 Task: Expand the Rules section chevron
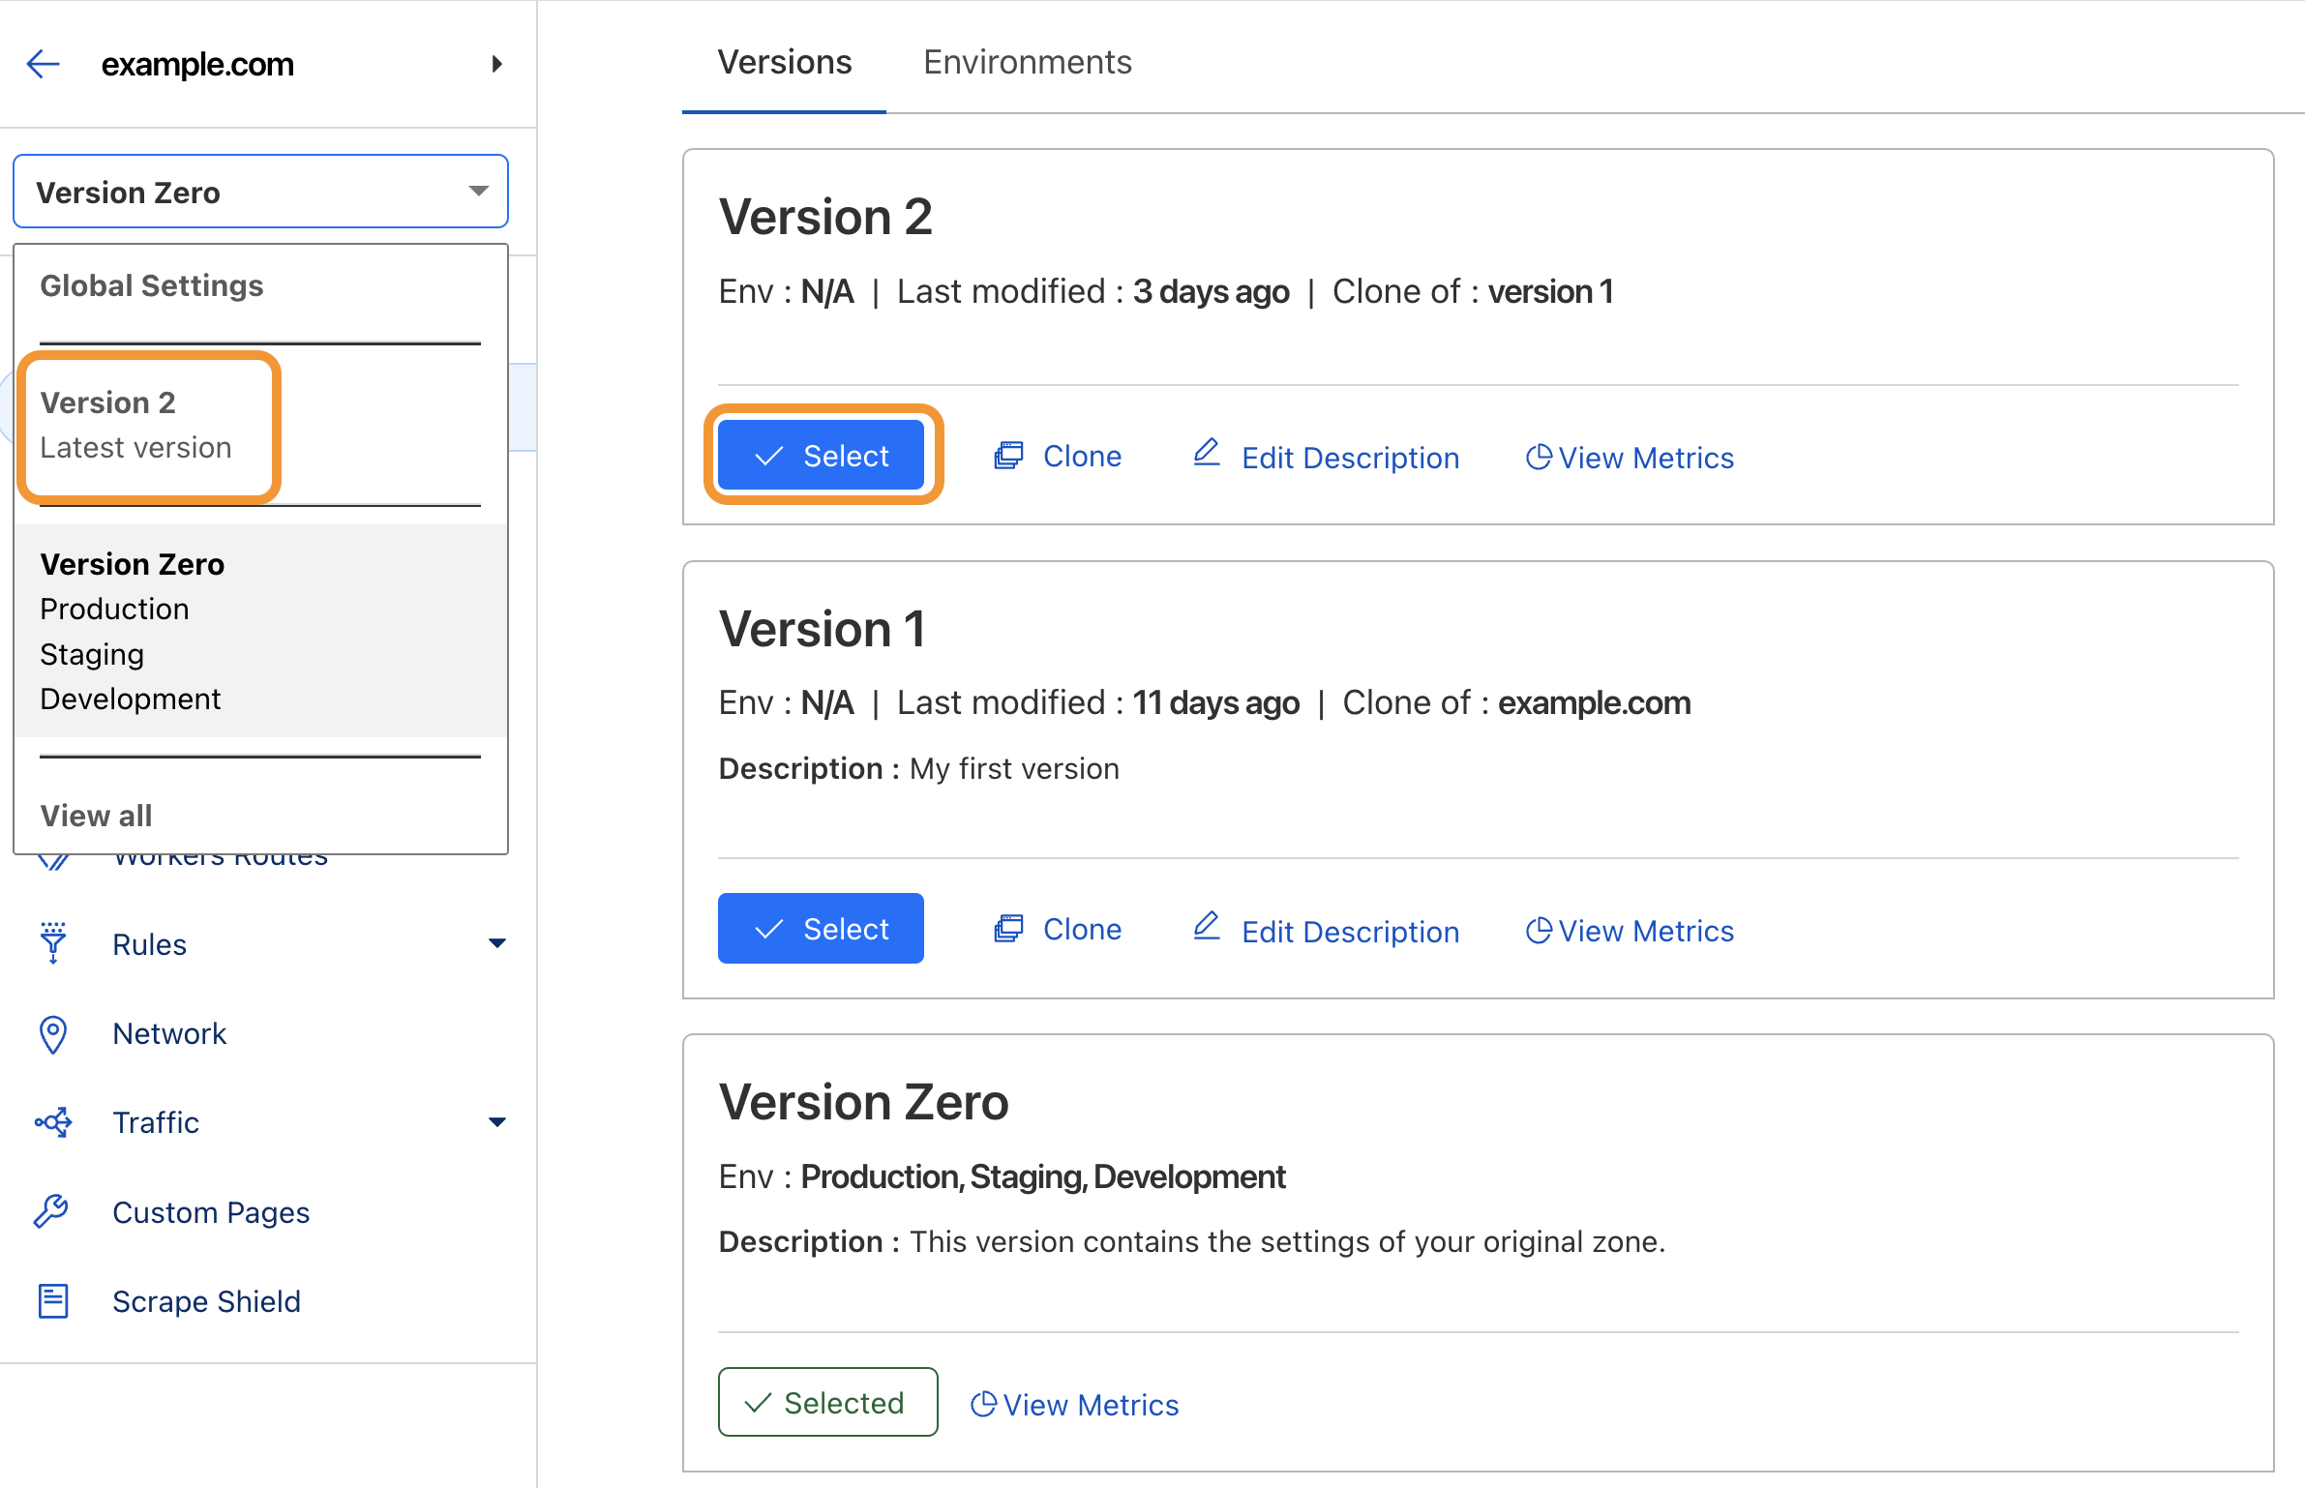pos(497,942)
